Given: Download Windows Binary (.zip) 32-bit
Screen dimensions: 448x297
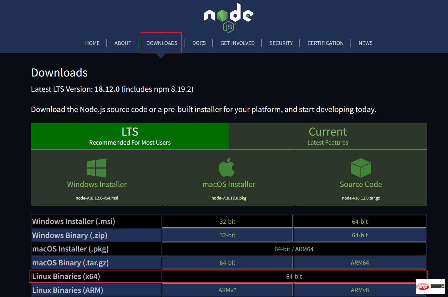Looking at the screenshot, I should (227, 235).
